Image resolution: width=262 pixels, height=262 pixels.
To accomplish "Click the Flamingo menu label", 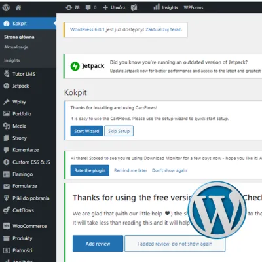I will [23, 174].
